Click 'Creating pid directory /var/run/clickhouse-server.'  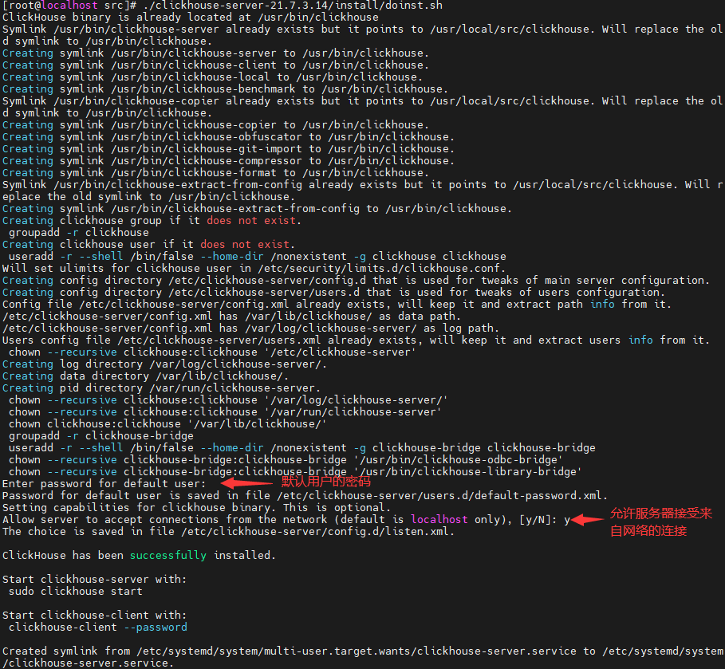[161, 388]
